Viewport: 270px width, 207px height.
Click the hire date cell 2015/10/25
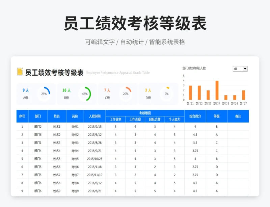(95, 159)
